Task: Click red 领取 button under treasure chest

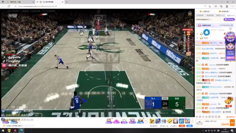Action: coord(229,106)
